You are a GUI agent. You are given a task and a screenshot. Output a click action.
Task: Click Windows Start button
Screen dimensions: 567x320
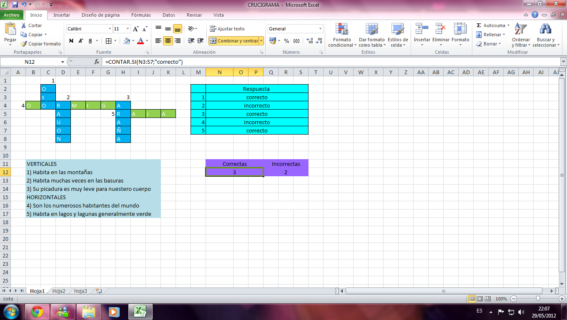pyautogui.click(x=11, y=311)
